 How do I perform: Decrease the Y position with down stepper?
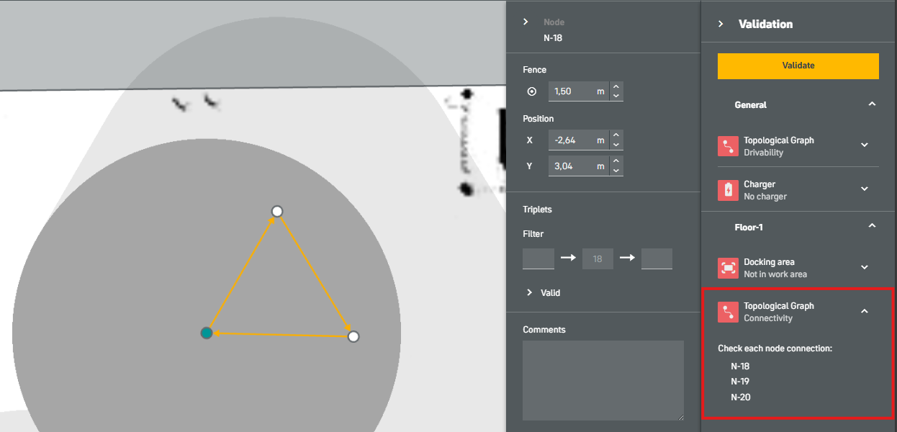coord(616,171)
